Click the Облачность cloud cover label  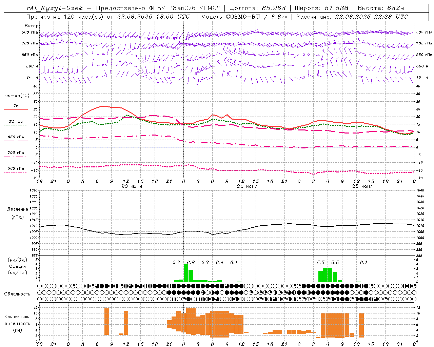17,294
